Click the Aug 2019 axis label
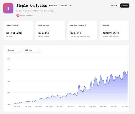This screenshot has height=114, width=135. 28,106
